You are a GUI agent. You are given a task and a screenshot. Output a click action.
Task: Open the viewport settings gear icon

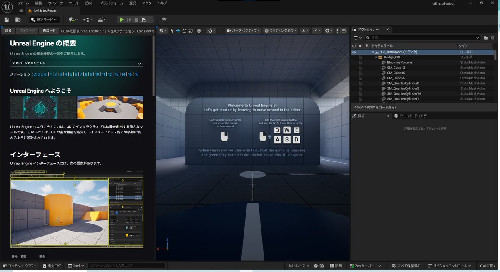point(328,30)
